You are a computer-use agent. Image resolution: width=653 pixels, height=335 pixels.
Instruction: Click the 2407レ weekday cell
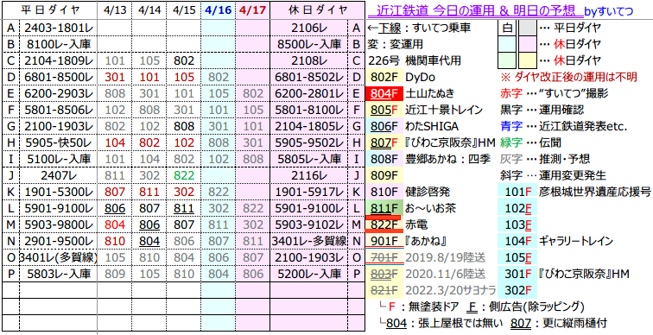tap(59, 175)
